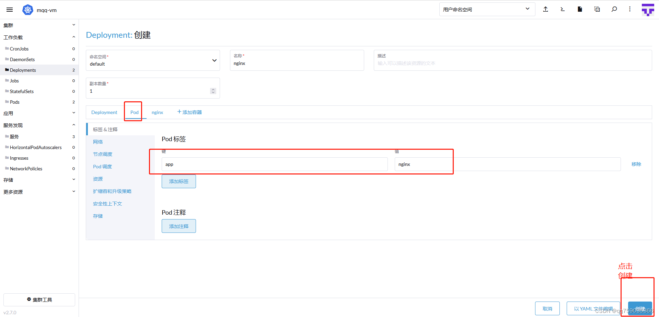Open Jobs in the sidebar

pyautogui.click(x=39, y=81)
